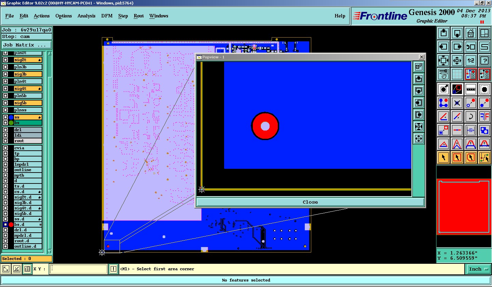This screenshot has width=492, height=287.
Task: Open the Help menu
Action: 340,16
